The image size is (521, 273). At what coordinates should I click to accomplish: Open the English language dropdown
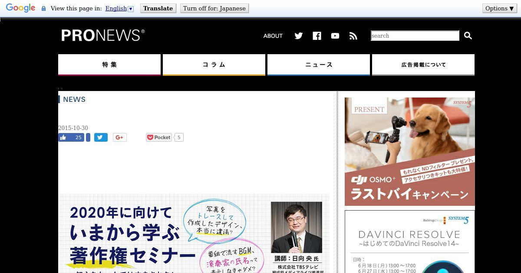[x=119, y=8]
